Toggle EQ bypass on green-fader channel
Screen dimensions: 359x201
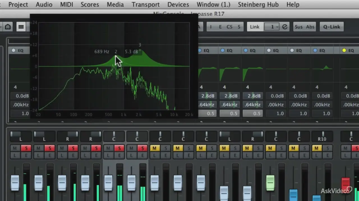click(269, 51)
